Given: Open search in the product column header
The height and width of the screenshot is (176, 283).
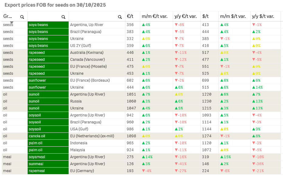Looking at the screenshot, I should point(63,17).
